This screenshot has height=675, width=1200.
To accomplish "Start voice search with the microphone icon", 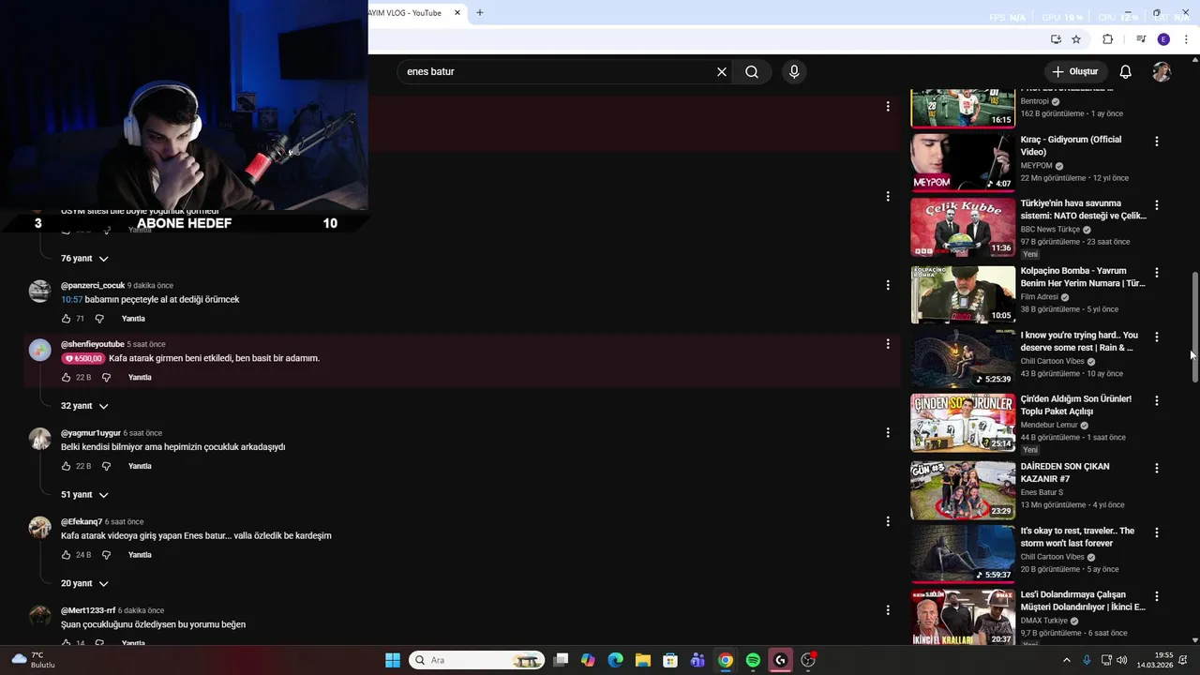I will [794, 72].
